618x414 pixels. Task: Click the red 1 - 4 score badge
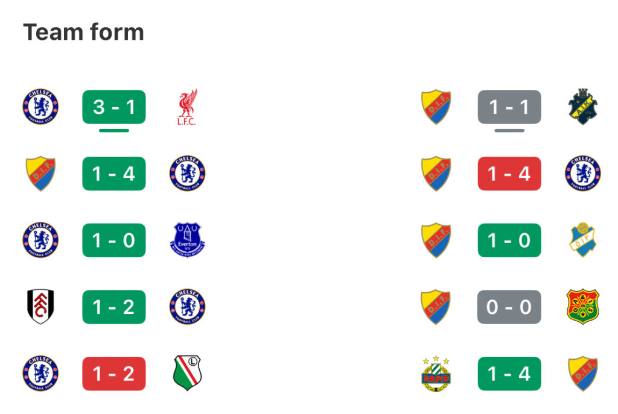point(509,174)
